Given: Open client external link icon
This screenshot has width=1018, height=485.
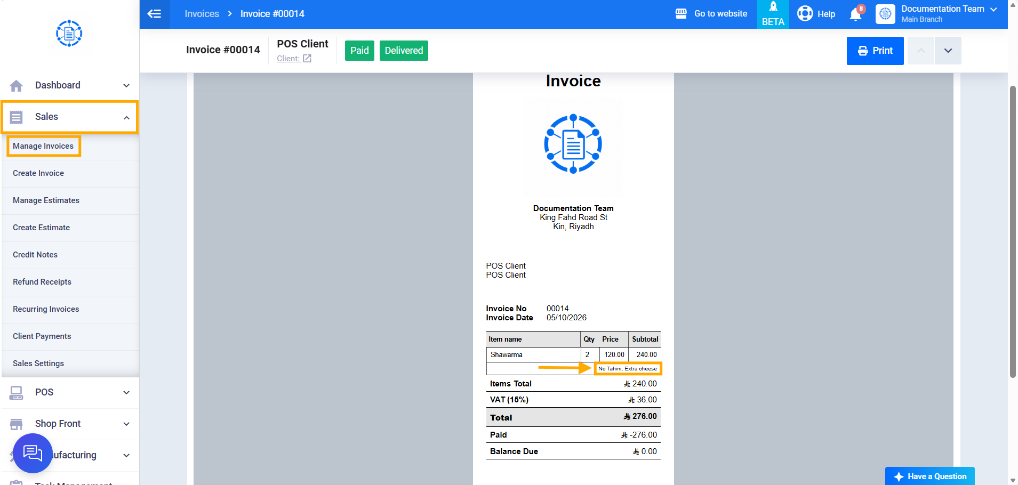Looking at the screenshot, I should (307, 59).
